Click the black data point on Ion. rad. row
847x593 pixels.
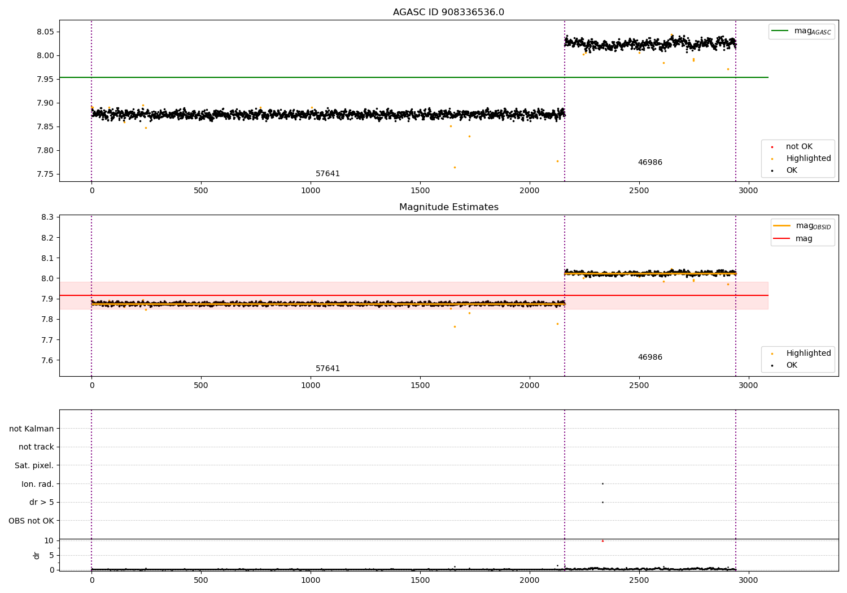pos(602,484)
